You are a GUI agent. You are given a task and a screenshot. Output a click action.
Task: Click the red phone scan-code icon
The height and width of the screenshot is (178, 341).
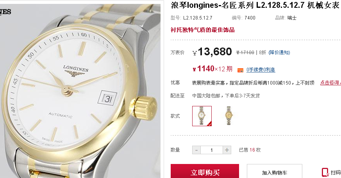click(325, 173)
